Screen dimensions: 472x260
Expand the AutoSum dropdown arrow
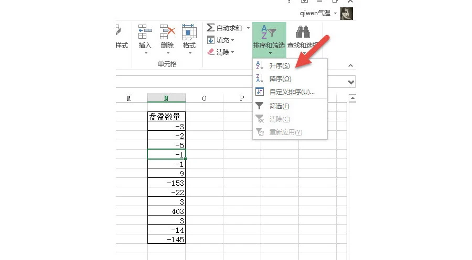pyautogui.click(x=248, y=28)
